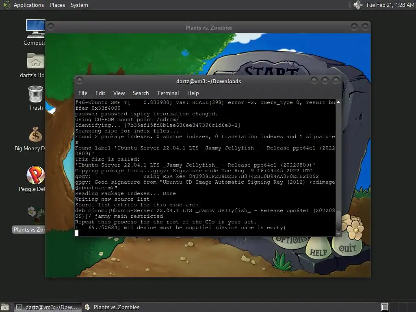416x312 pixels.
Task: Click terminal line 'Writing new source list'
Action: click(112, 199)
